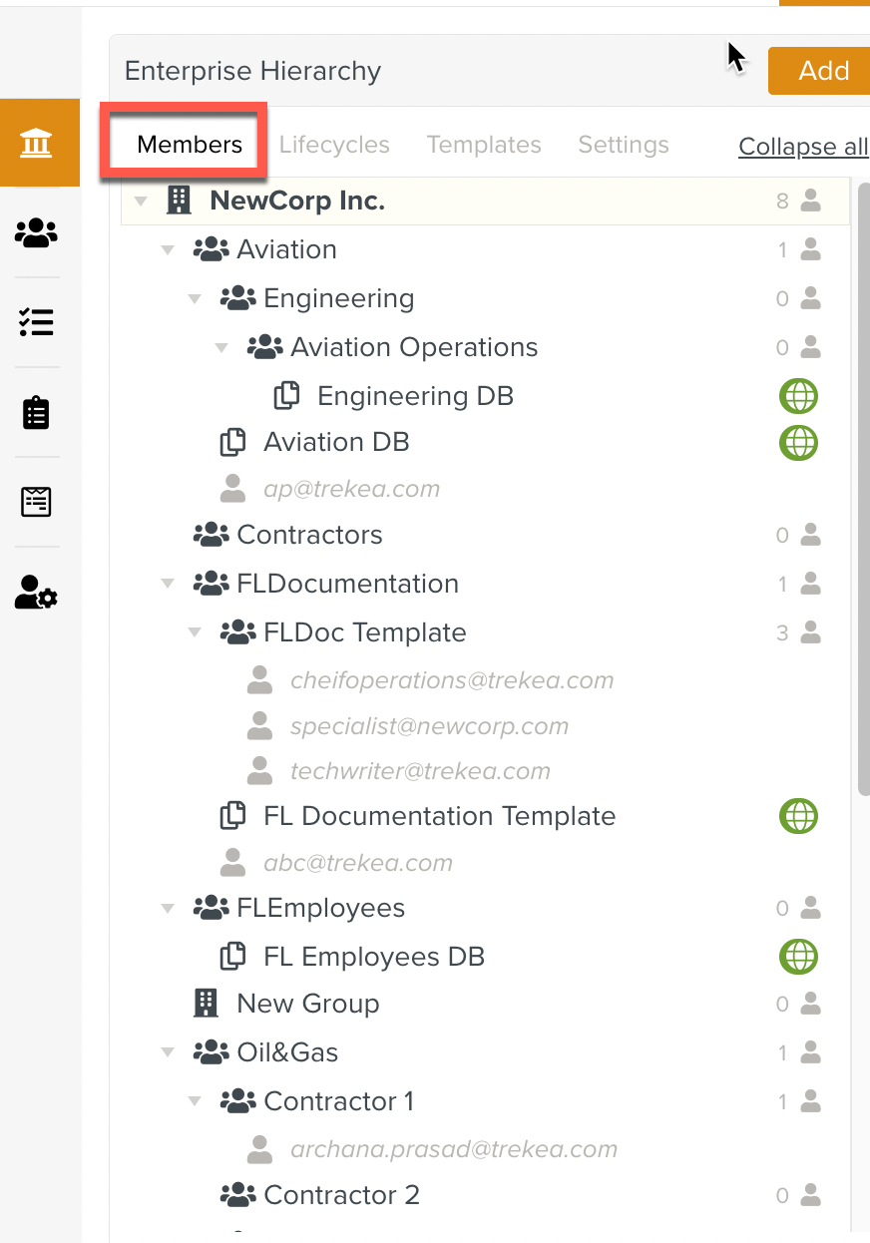This screenshot has width=870, height=1243.
Task: Click the Collapse all link
Action: [803, 147]
